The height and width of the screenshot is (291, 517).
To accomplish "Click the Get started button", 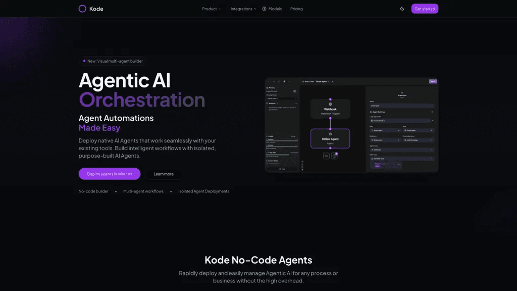I will (425, 9).
